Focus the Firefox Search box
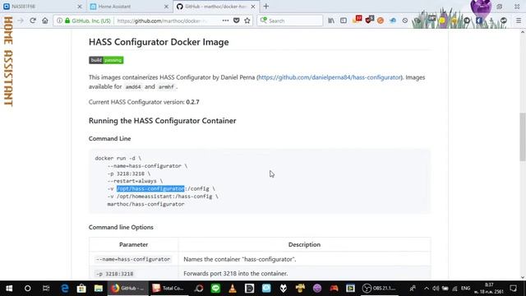 pyautogui.click(x=290, y=21)
